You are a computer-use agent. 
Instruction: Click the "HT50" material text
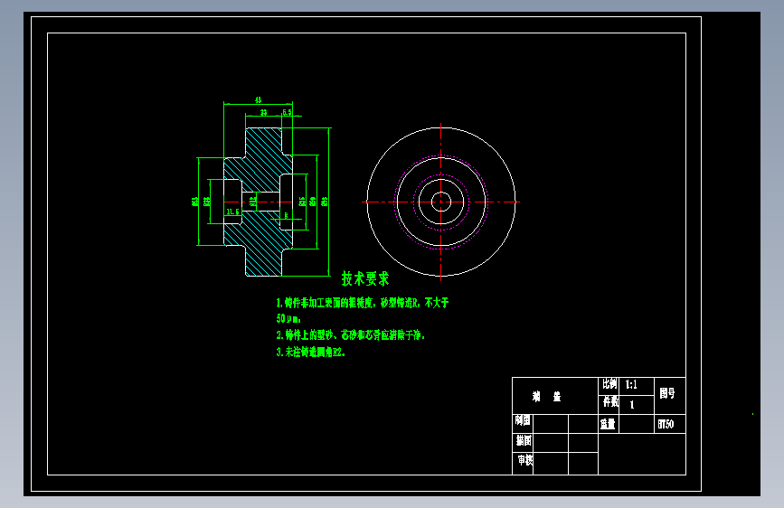(x=666, y=425)
